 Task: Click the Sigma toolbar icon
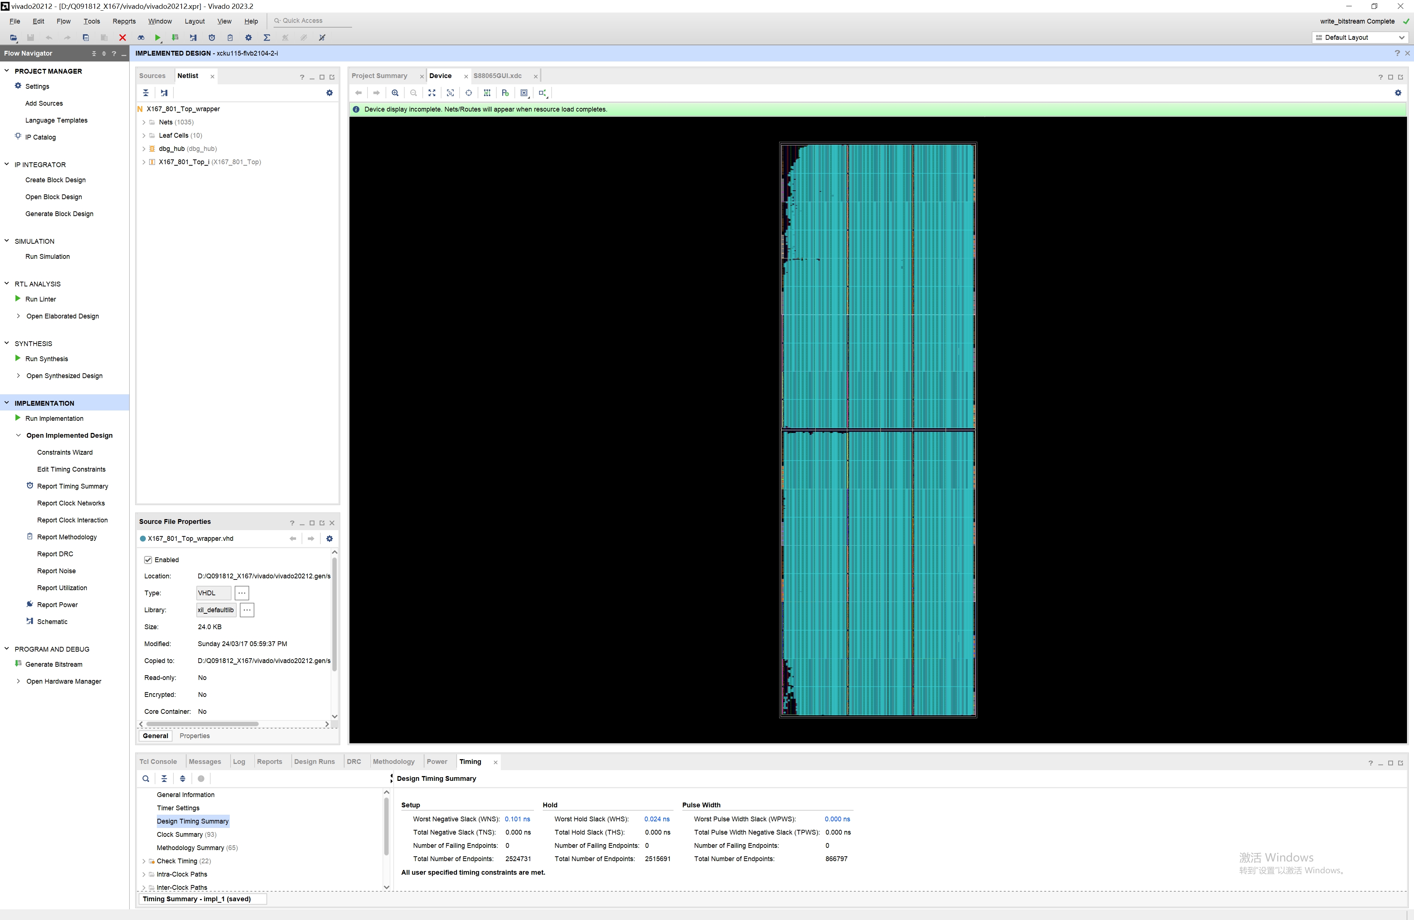[x=267, y=38]
